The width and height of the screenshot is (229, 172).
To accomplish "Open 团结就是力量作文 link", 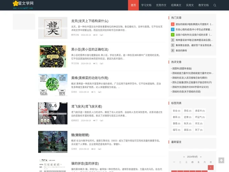I will [193, 73].
